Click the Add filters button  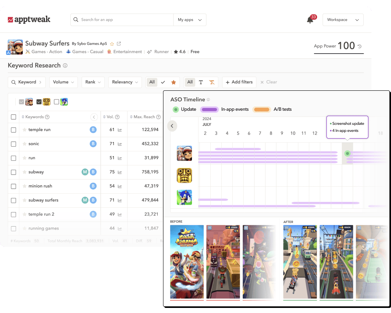point(239,82)
